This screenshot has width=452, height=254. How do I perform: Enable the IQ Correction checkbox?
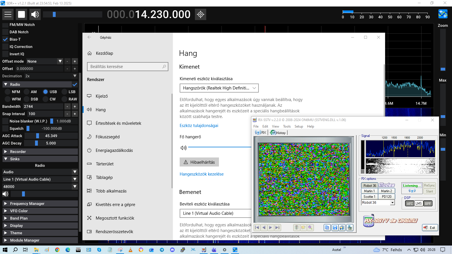point(5,47)
